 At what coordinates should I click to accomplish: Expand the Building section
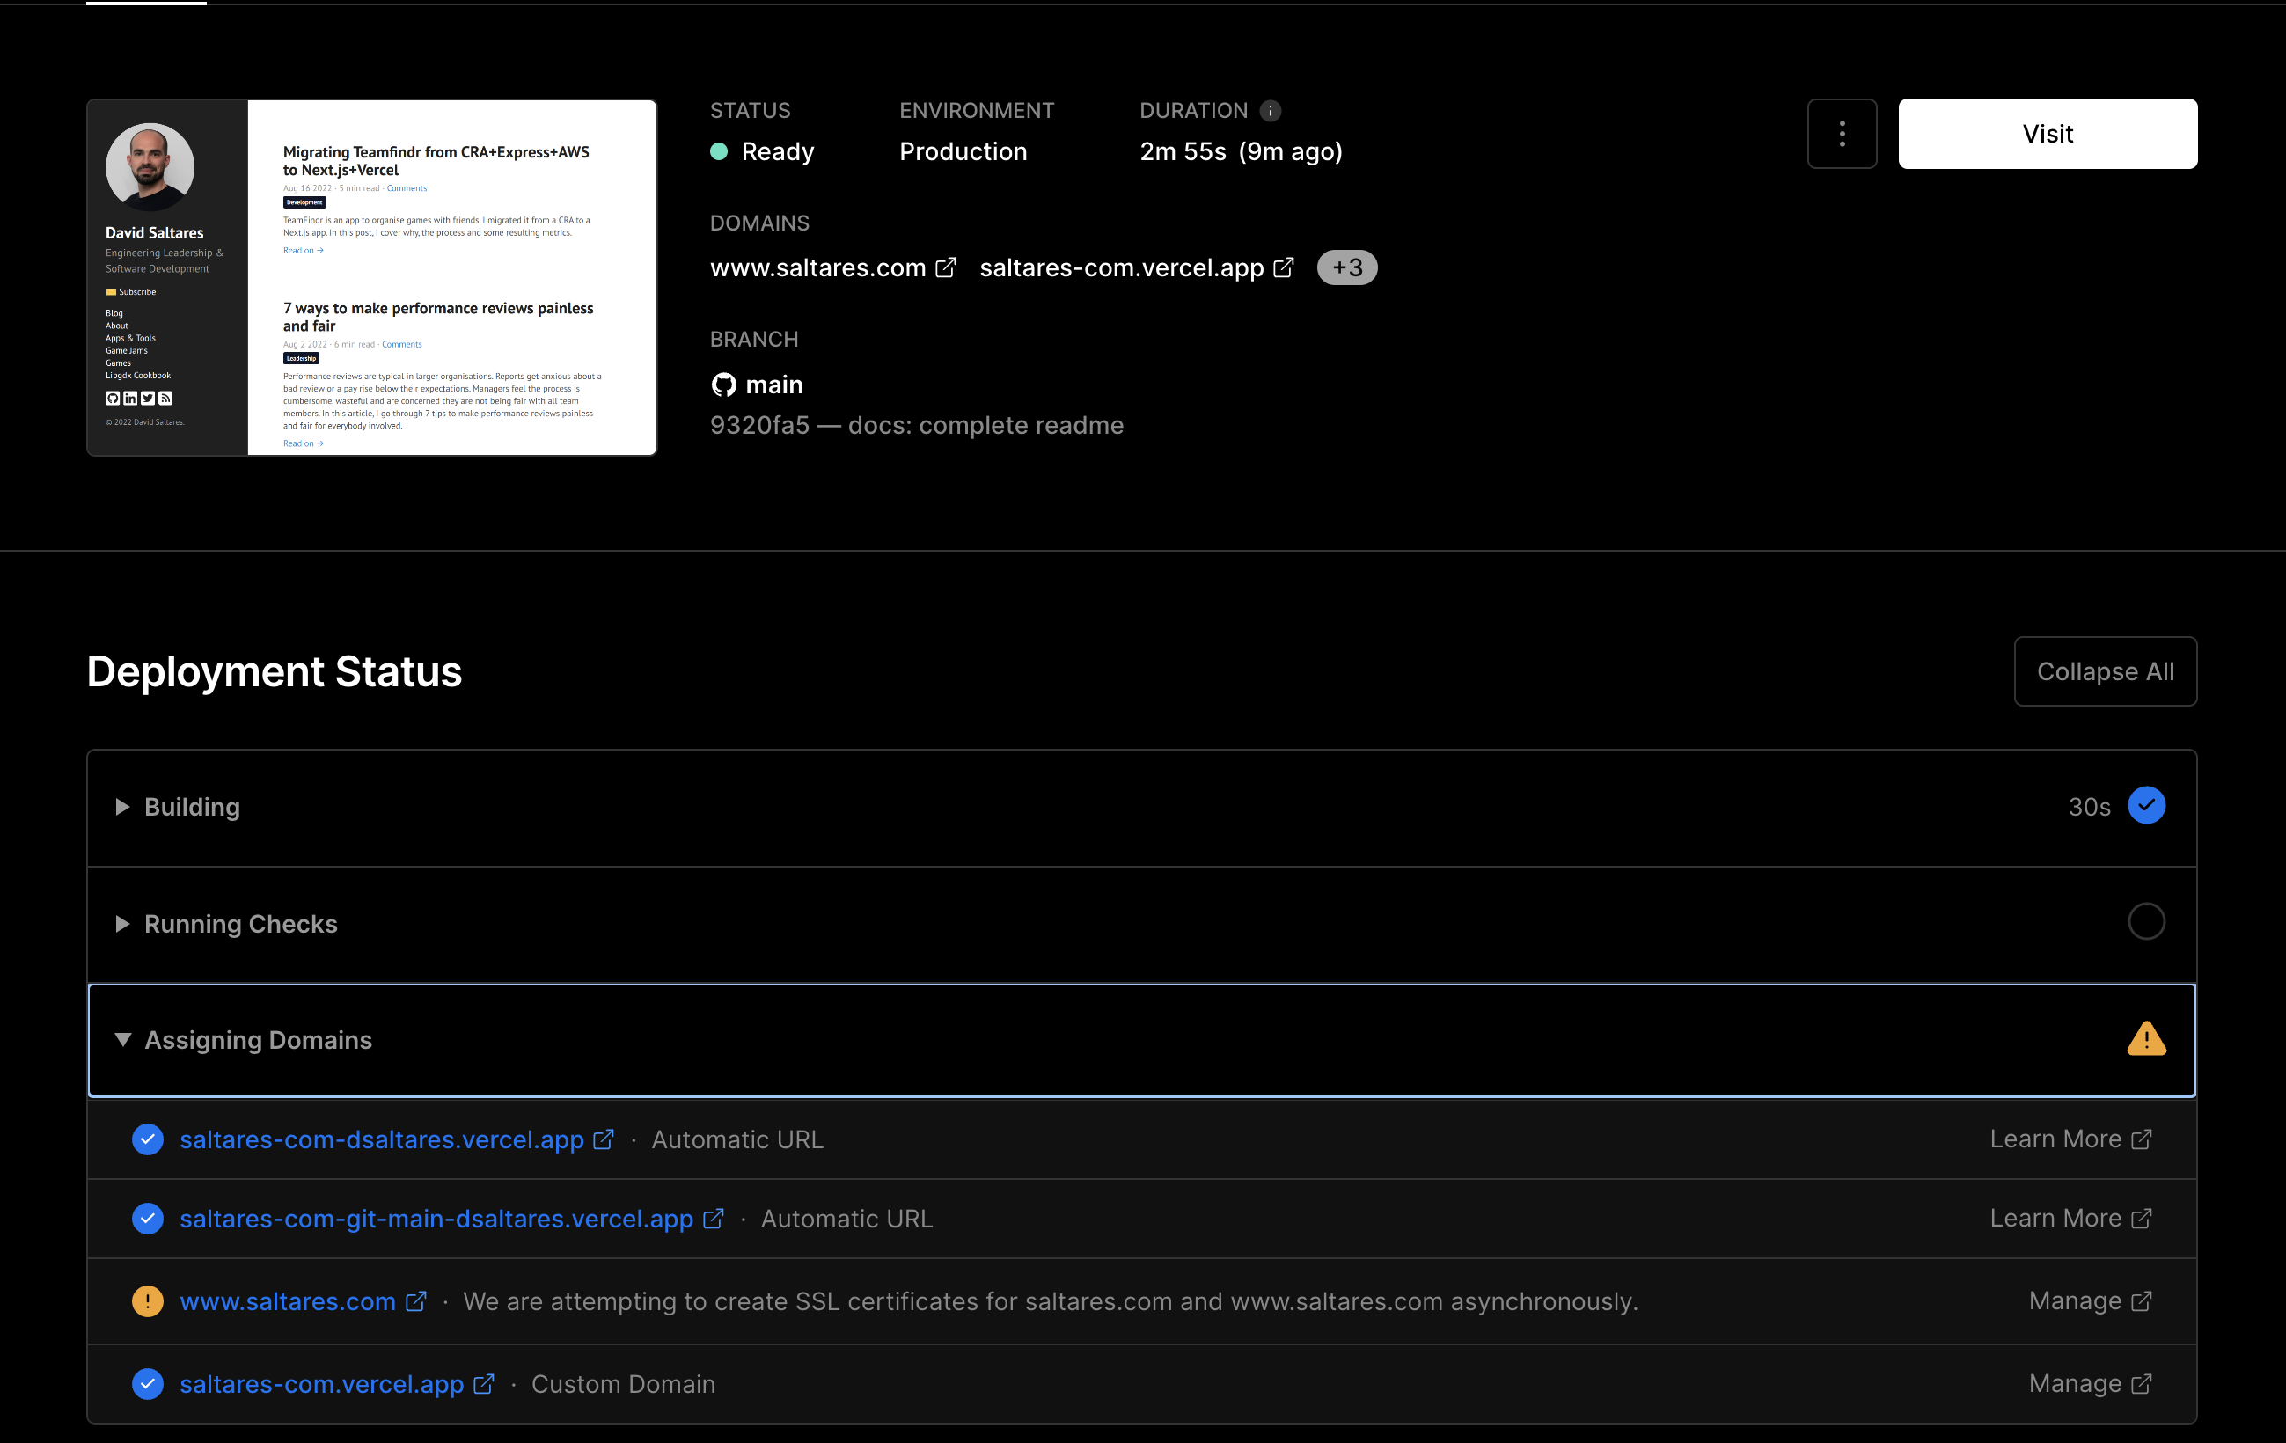tap(122, 807)
